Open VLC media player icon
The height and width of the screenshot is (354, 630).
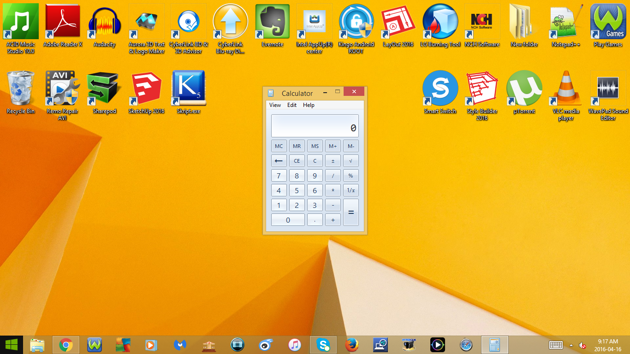(x=566, y=95)
